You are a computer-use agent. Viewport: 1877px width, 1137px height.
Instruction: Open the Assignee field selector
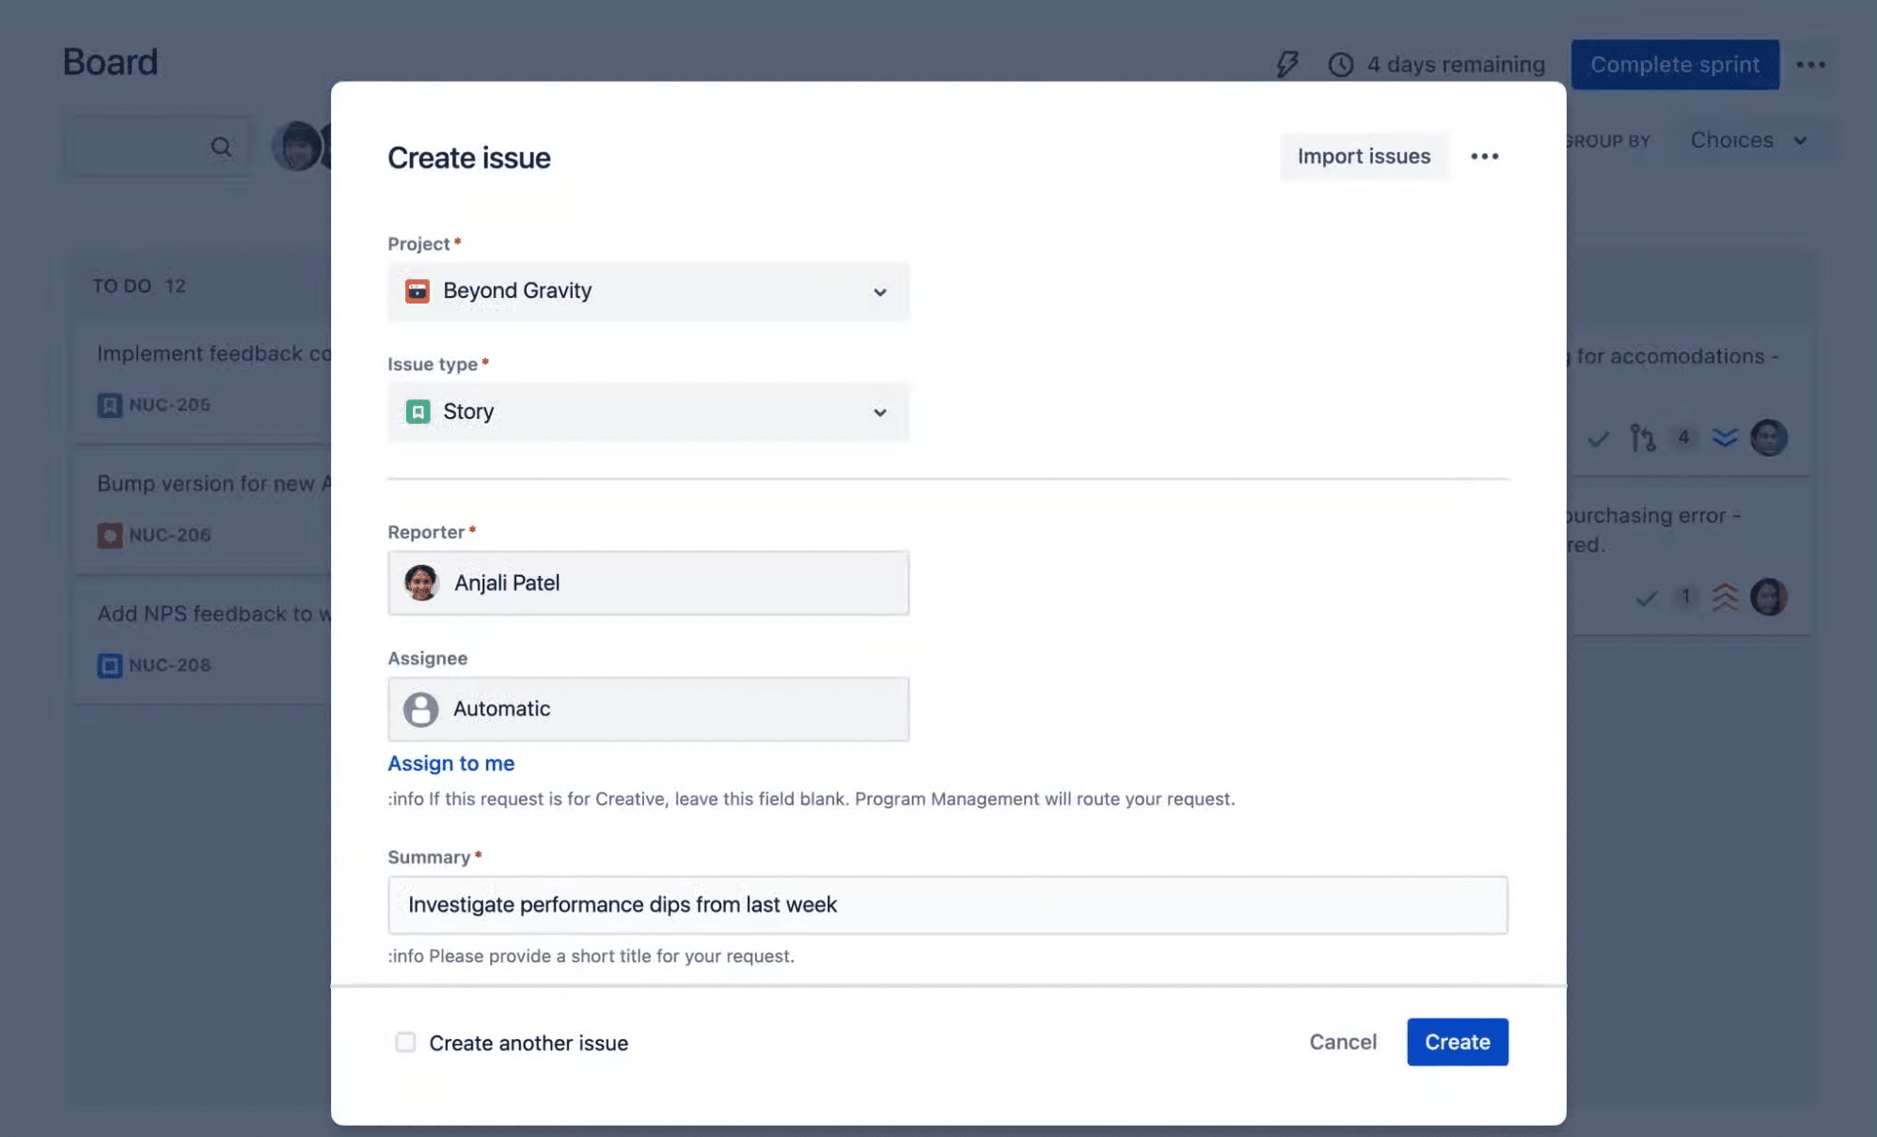tap(648, 709)
